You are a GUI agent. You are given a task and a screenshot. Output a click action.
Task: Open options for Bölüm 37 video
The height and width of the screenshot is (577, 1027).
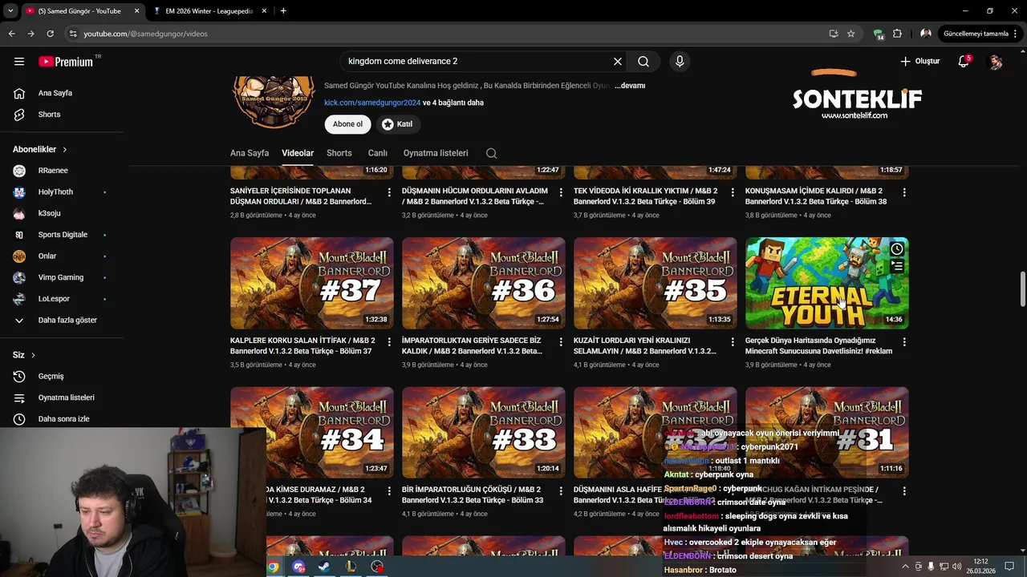point(389,342)
